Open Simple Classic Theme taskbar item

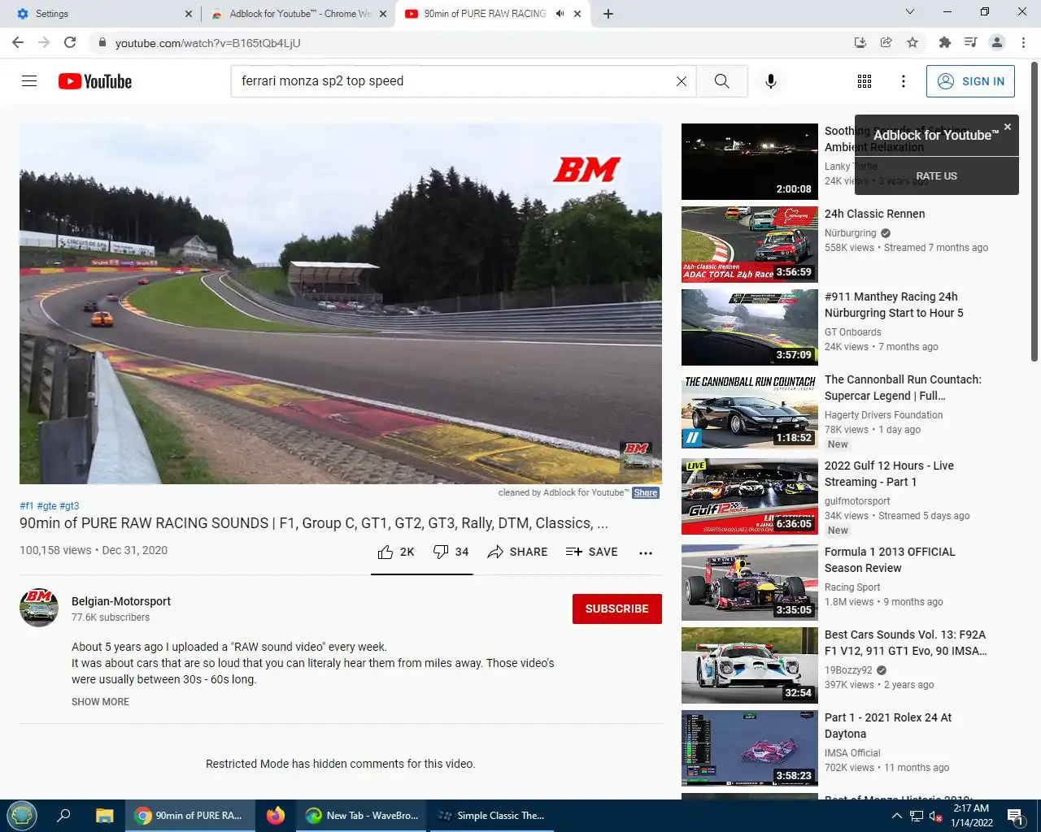[x=491, y=815]
